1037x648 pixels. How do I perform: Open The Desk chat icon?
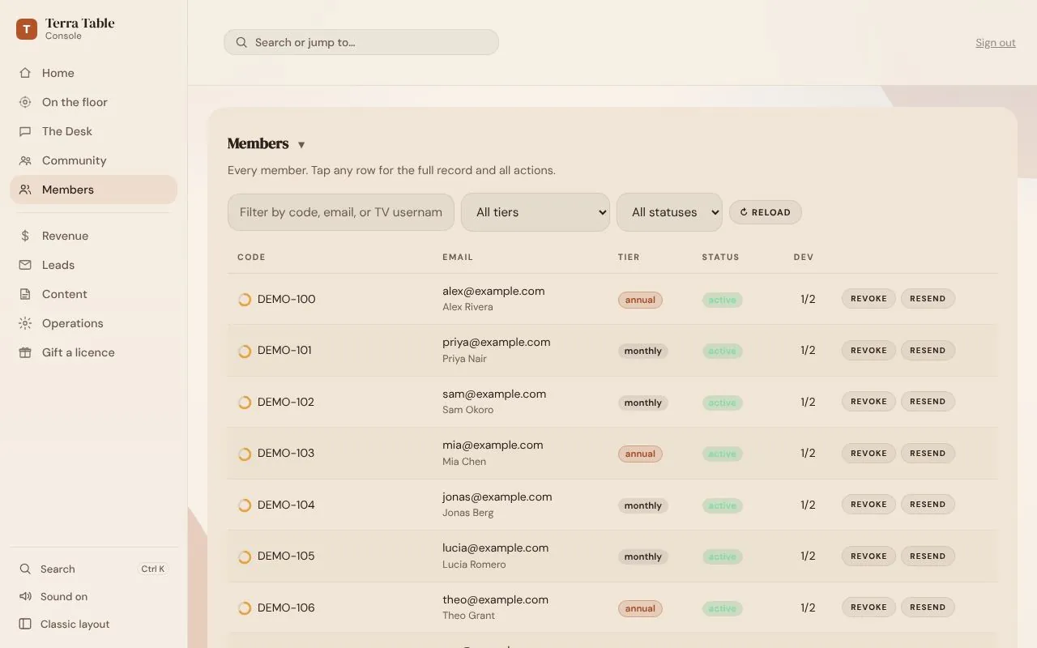pyautogui.click(x=26, y=131)
